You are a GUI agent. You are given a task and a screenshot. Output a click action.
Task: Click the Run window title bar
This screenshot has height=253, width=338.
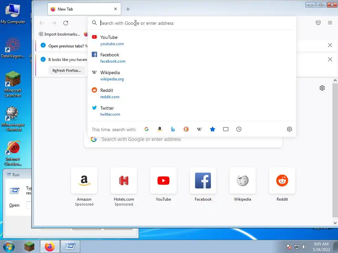tap(17, 175)
